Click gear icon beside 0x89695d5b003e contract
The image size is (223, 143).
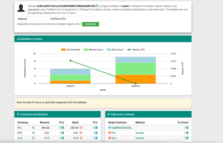pyautogui.click(x=109, y=128)
